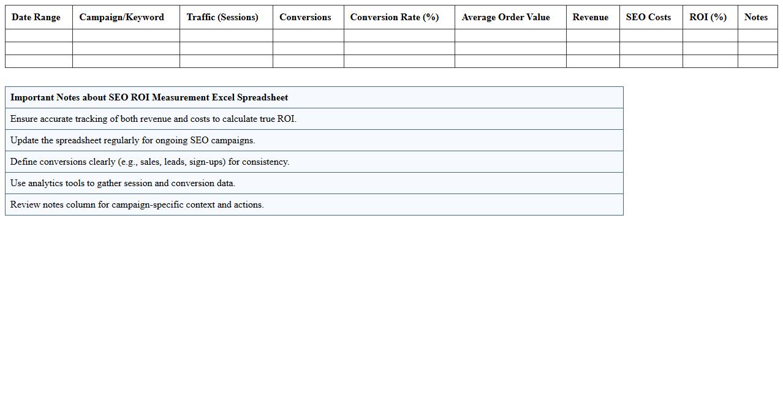
Task: Click the ROI (%) column header
Action: click(708, 17)
